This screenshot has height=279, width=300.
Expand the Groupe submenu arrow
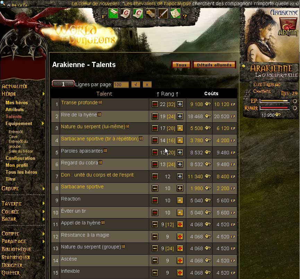44,188
